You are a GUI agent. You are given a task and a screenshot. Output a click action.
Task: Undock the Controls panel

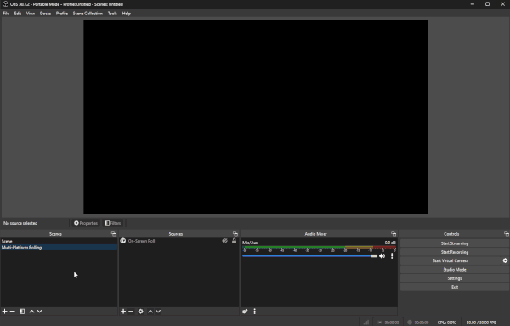[507, 233]
